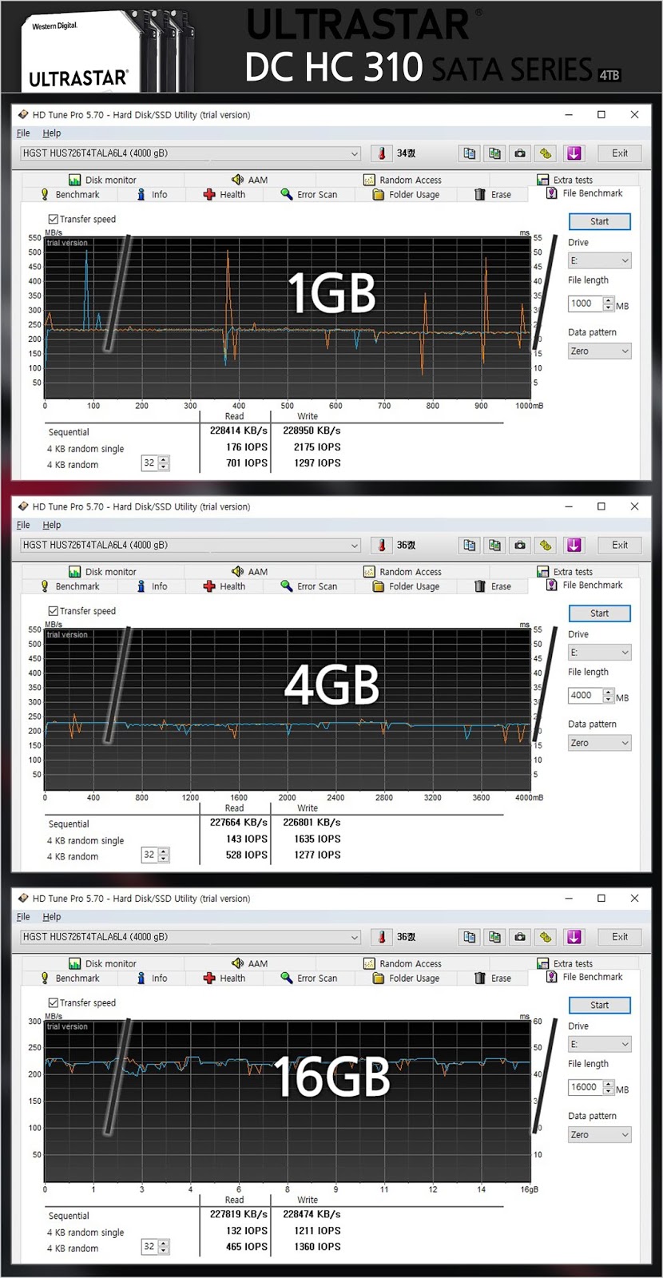Click purple download arrow icon in 1000 MB window
Viewport: 663px width, 1278px height.
574,153
